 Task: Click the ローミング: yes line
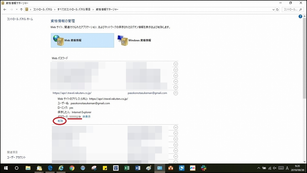tap(65, 108)
